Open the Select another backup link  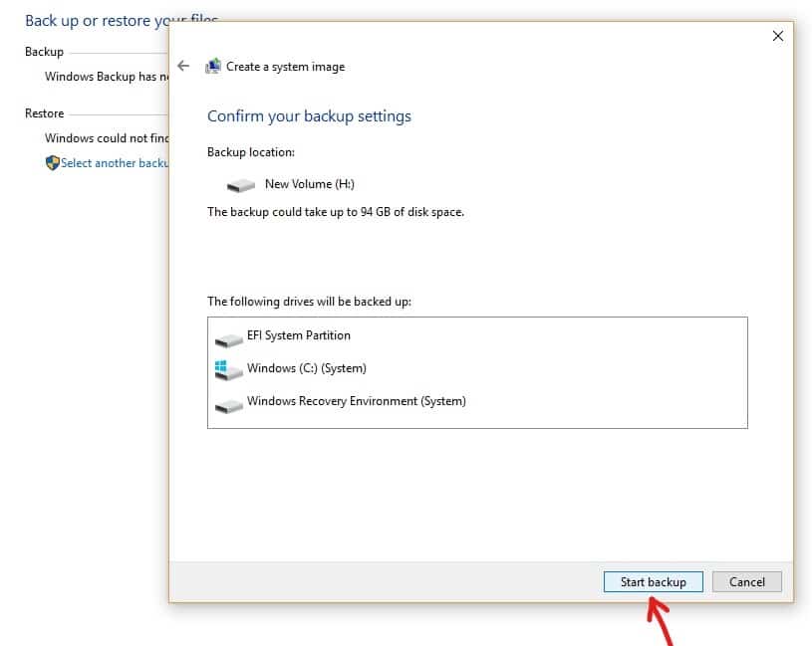click(x=115, y=163)
